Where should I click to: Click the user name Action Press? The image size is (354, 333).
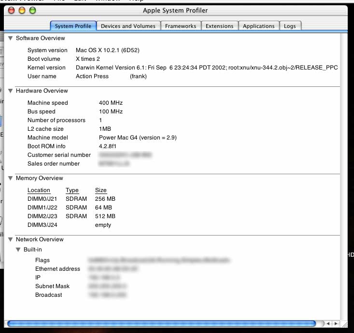click(x=92, y=76)
